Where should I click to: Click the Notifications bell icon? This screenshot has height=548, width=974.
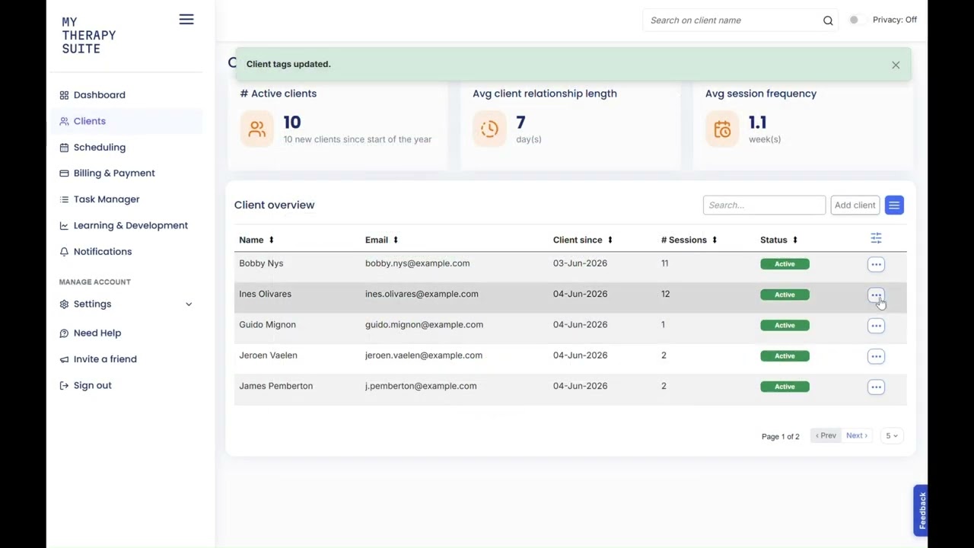64,251
